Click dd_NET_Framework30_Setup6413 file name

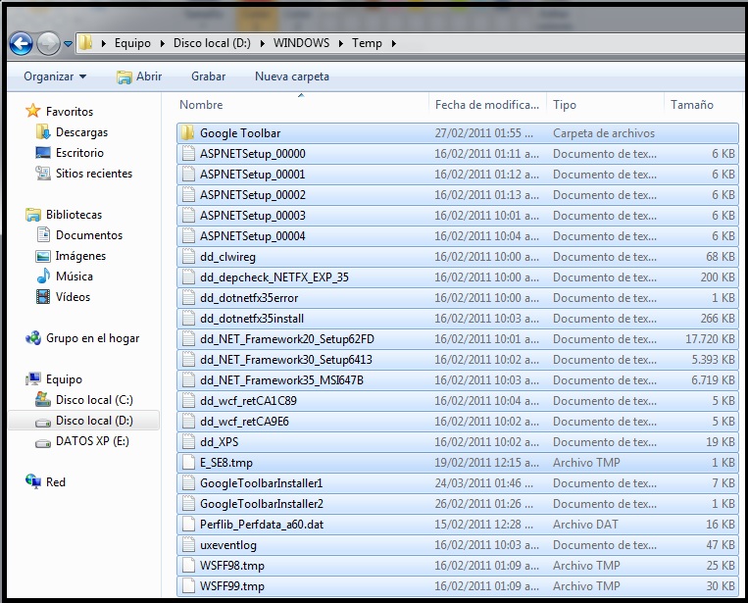285,360
